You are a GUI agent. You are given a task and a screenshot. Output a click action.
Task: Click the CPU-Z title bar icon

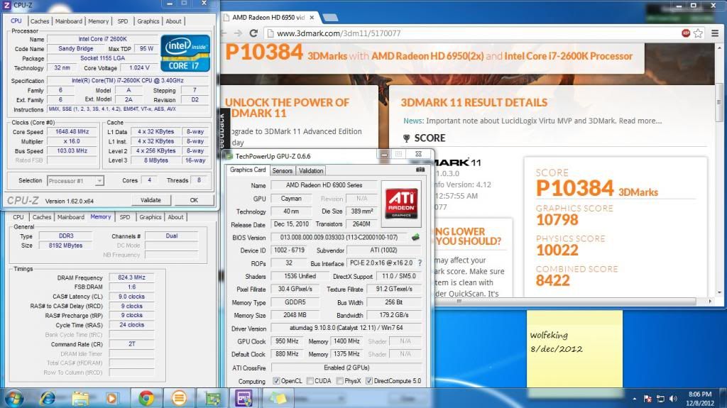coord(6,5)
